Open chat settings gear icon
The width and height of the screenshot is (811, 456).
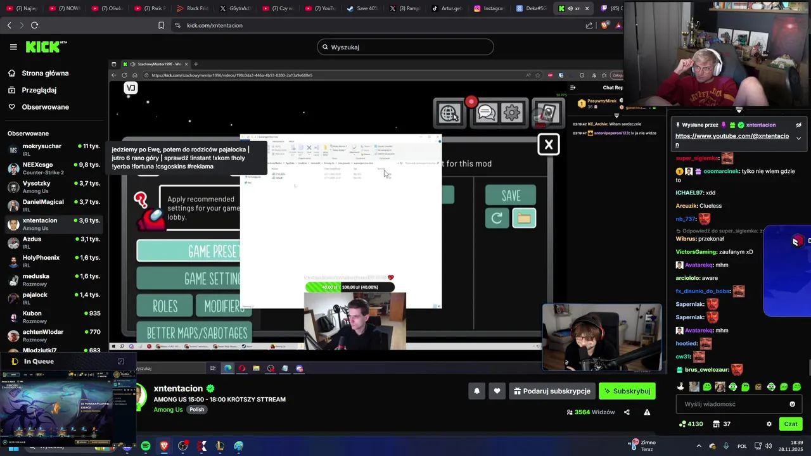769,424
